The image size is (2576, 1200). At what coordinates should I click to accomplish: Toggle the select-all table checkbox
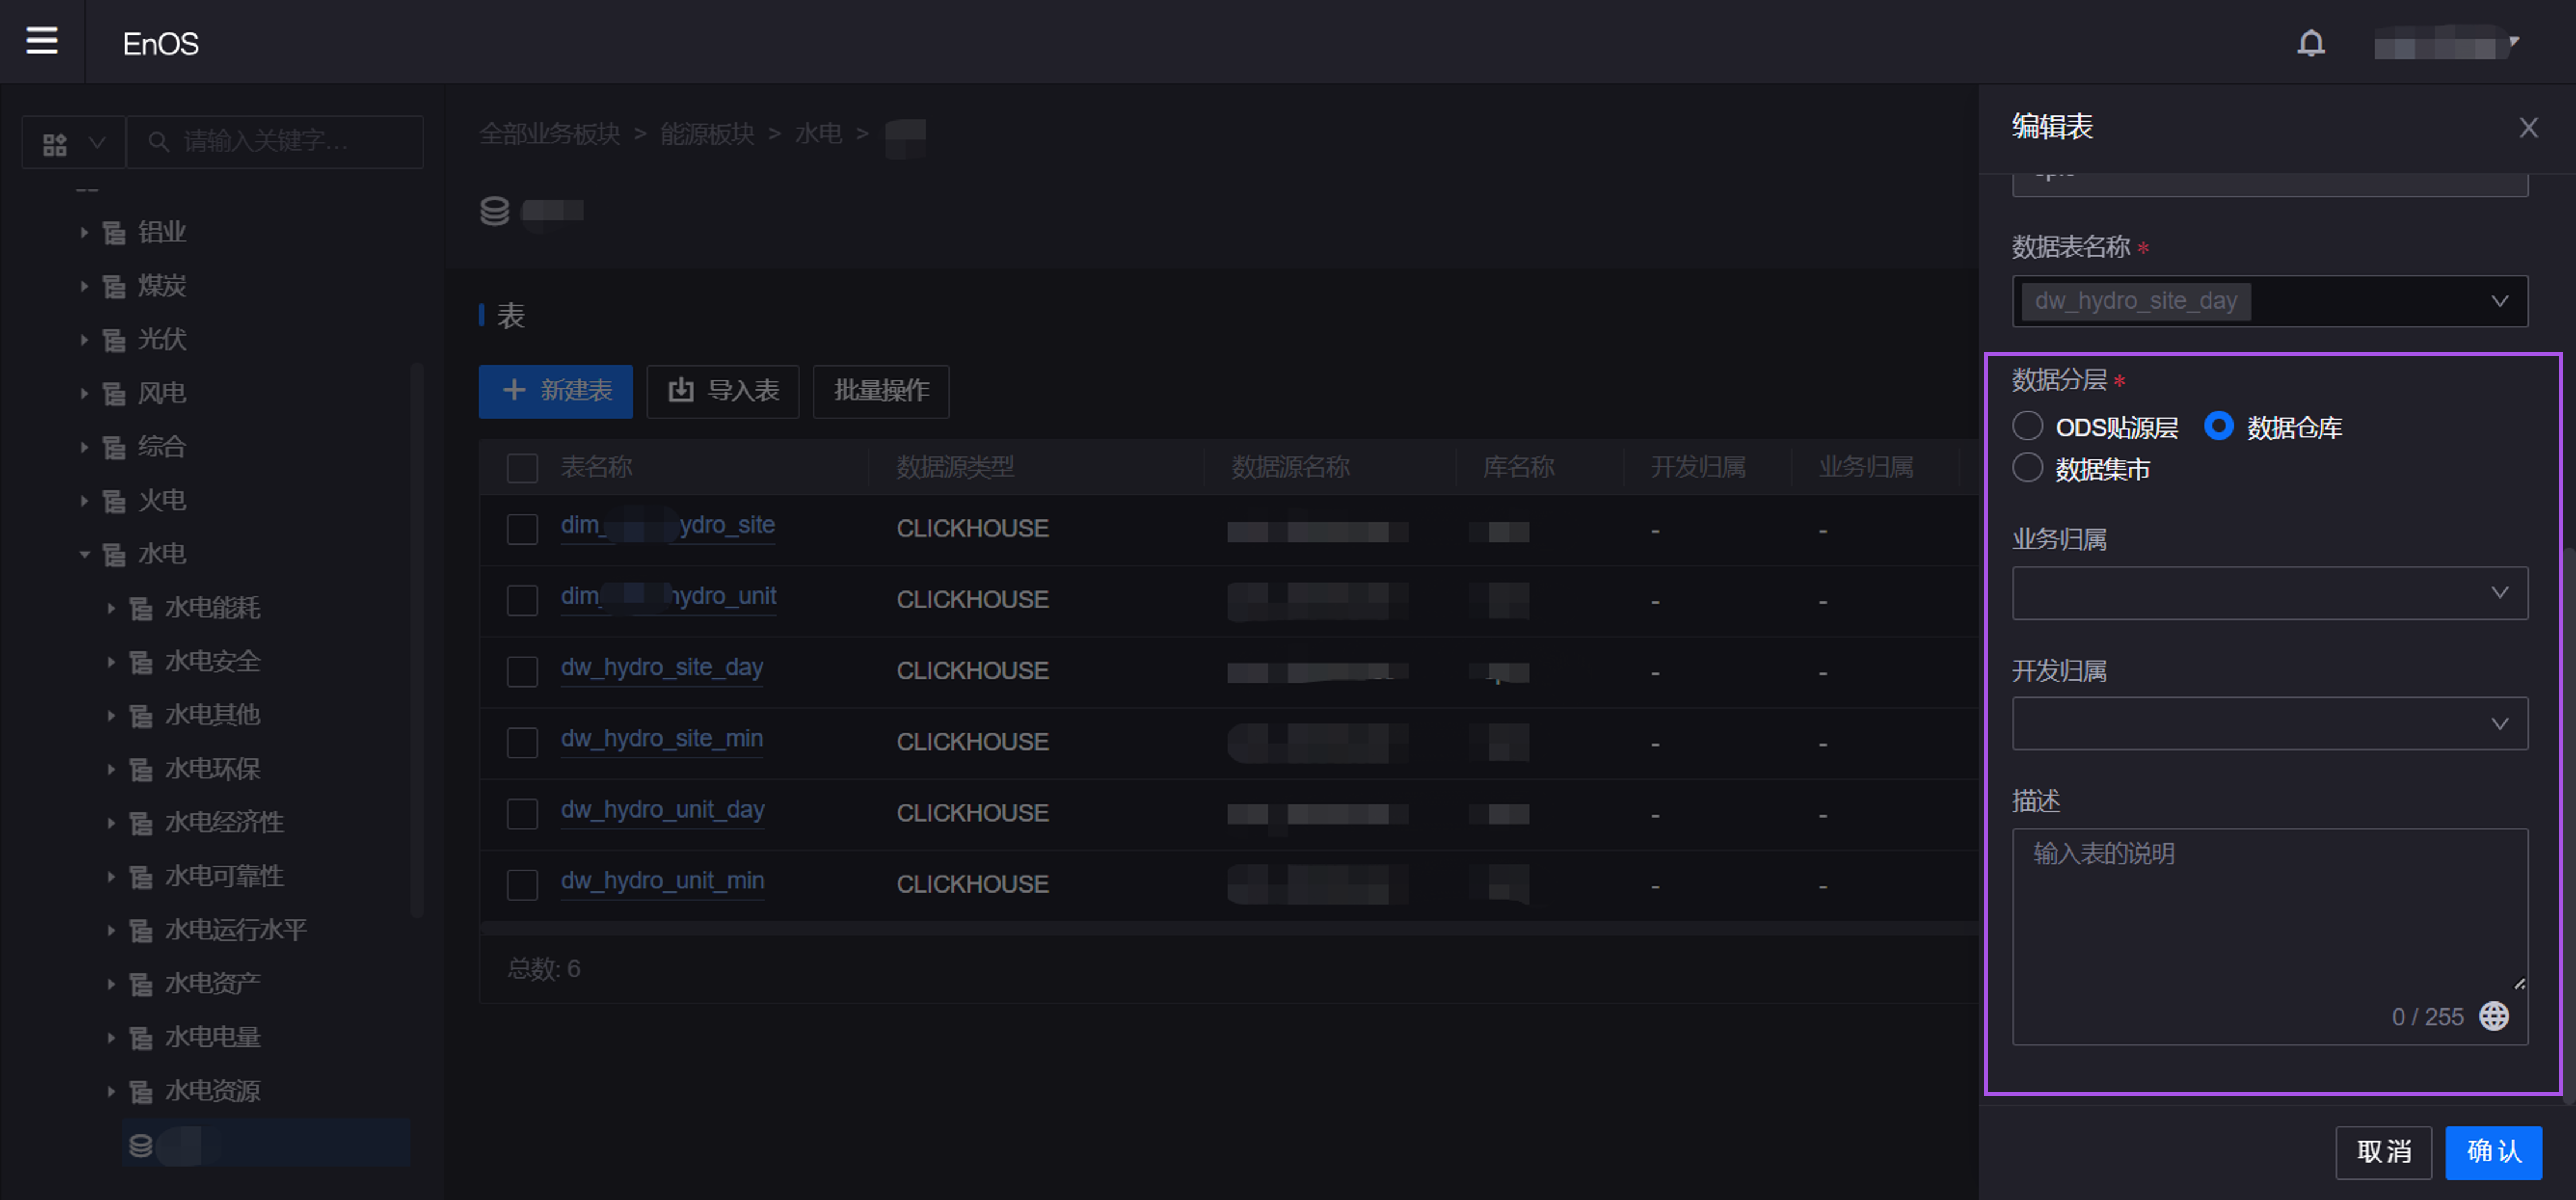522,468
